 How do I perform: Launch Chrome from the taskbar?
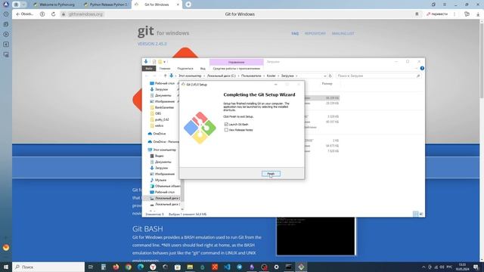[x=128, y=267]
